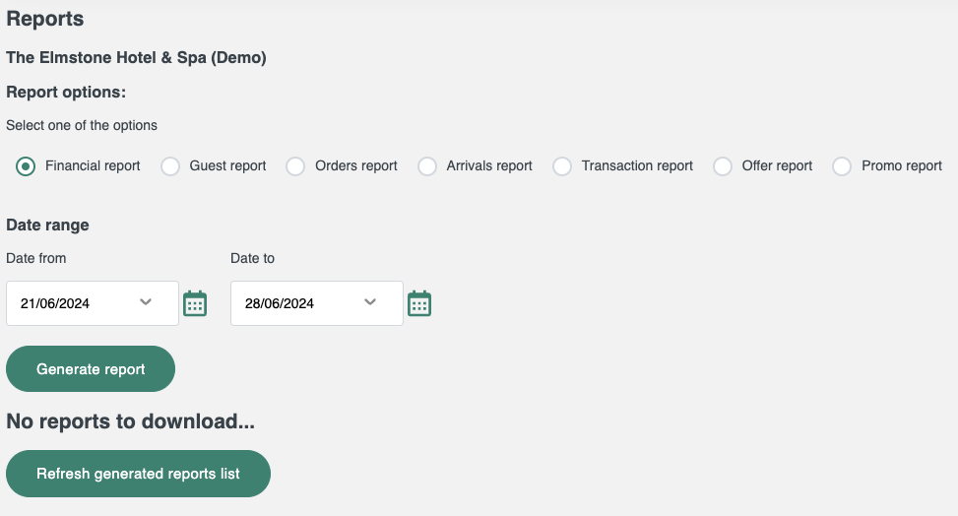Select the Guest report radio button

coord(170,166)
